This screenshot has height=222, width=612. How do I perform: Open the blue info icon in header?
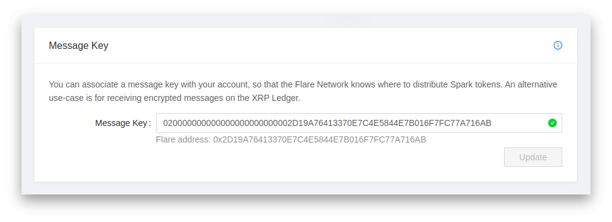(558, 45)
